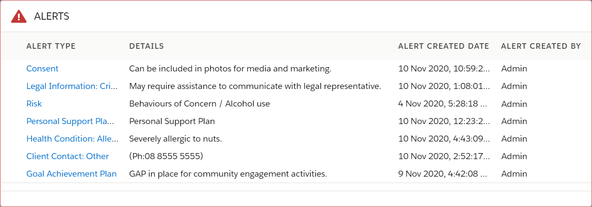
Task: Select the nut allergy details text
Action: 176,139
